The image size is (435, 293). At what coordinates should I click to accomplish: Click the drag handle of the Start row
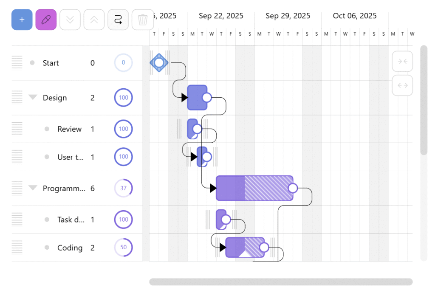[17, 63]
